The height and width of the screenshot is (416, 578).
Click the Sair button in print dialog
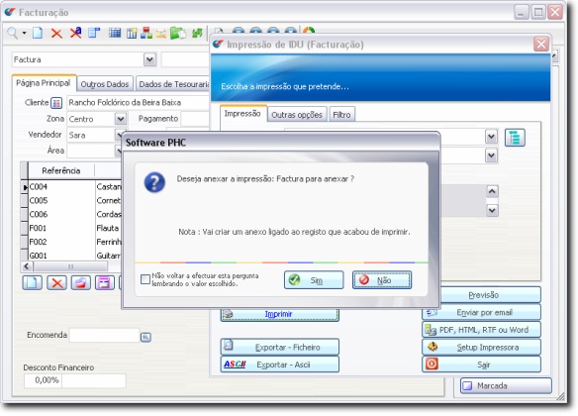481,364
